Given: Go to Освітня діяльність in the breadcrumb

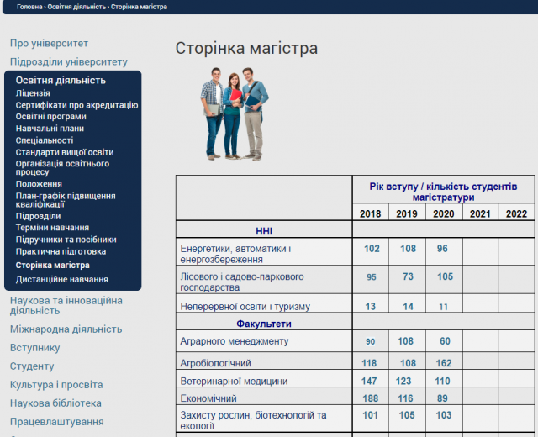Looking at the screenshot, I should 76,7.
